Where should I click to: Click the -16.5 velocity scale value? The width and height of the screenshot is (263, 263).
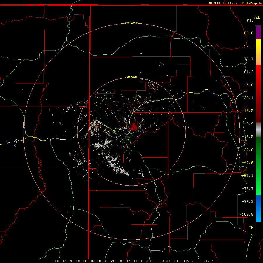tap(248, 137)
